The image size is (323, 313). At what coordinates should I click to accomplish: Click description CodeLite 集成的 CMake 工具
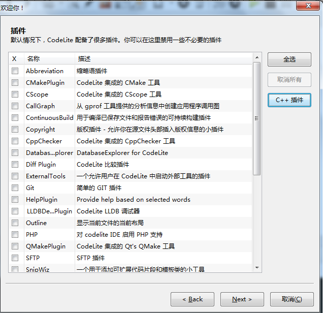coord(118,83)
